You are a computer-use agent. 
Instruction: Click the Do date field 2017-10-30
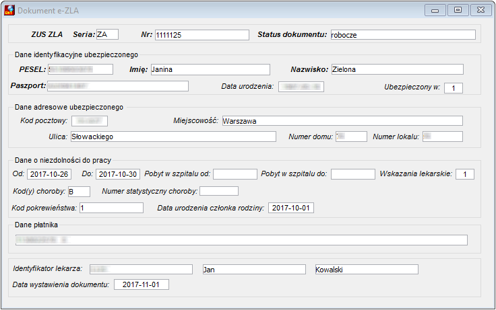118,174
